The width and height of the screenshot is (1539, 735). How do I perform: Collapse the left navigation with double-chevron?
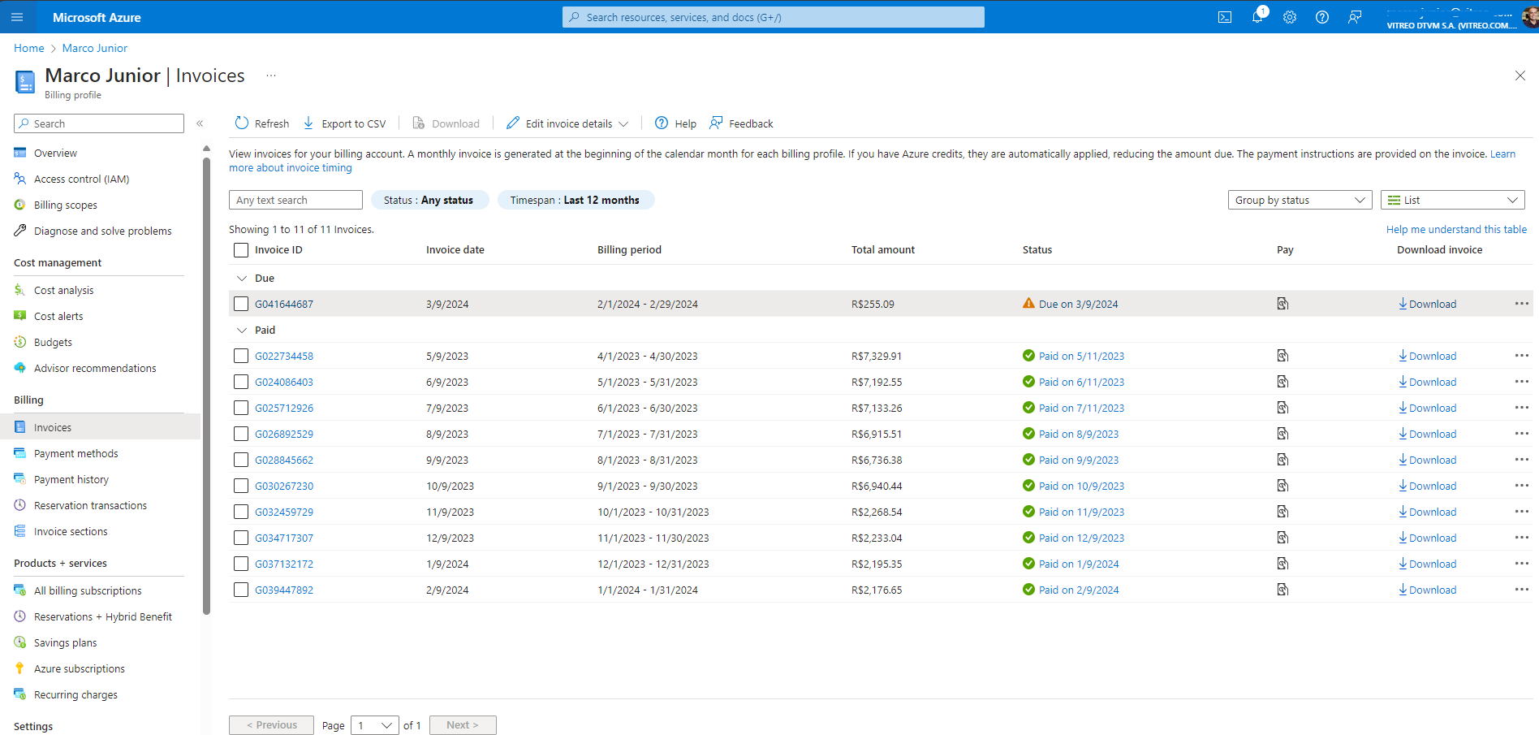(200, 123)
